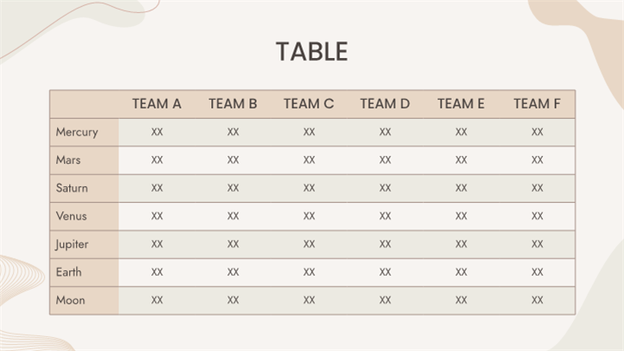Viewport: 624px width, 351px height.
Task: Click the TEAM C column header
Action: [309, 104]
